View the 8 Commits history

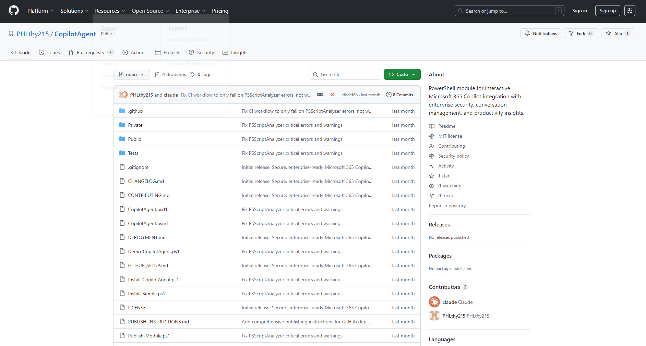tap(399, 95)
